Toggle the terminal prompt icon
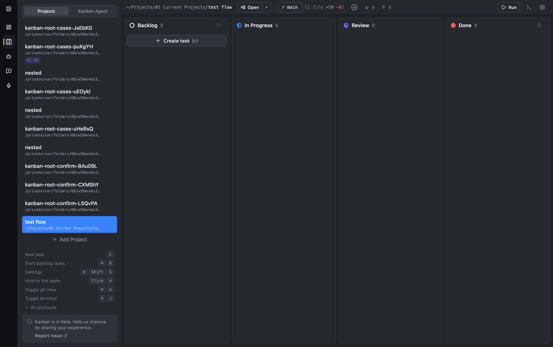The width and height of the screenshot is (553, 347). [529, 7]
